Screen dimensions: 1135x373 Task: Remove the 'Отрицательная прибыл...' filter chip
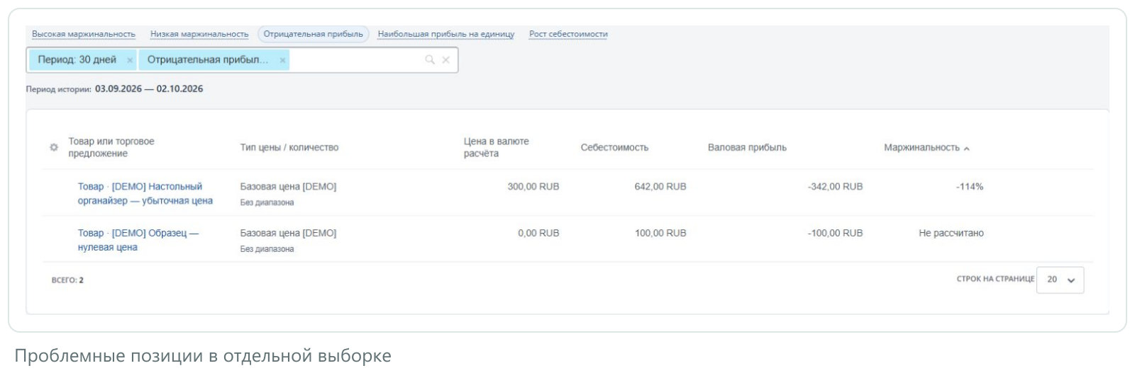[283, 60]
